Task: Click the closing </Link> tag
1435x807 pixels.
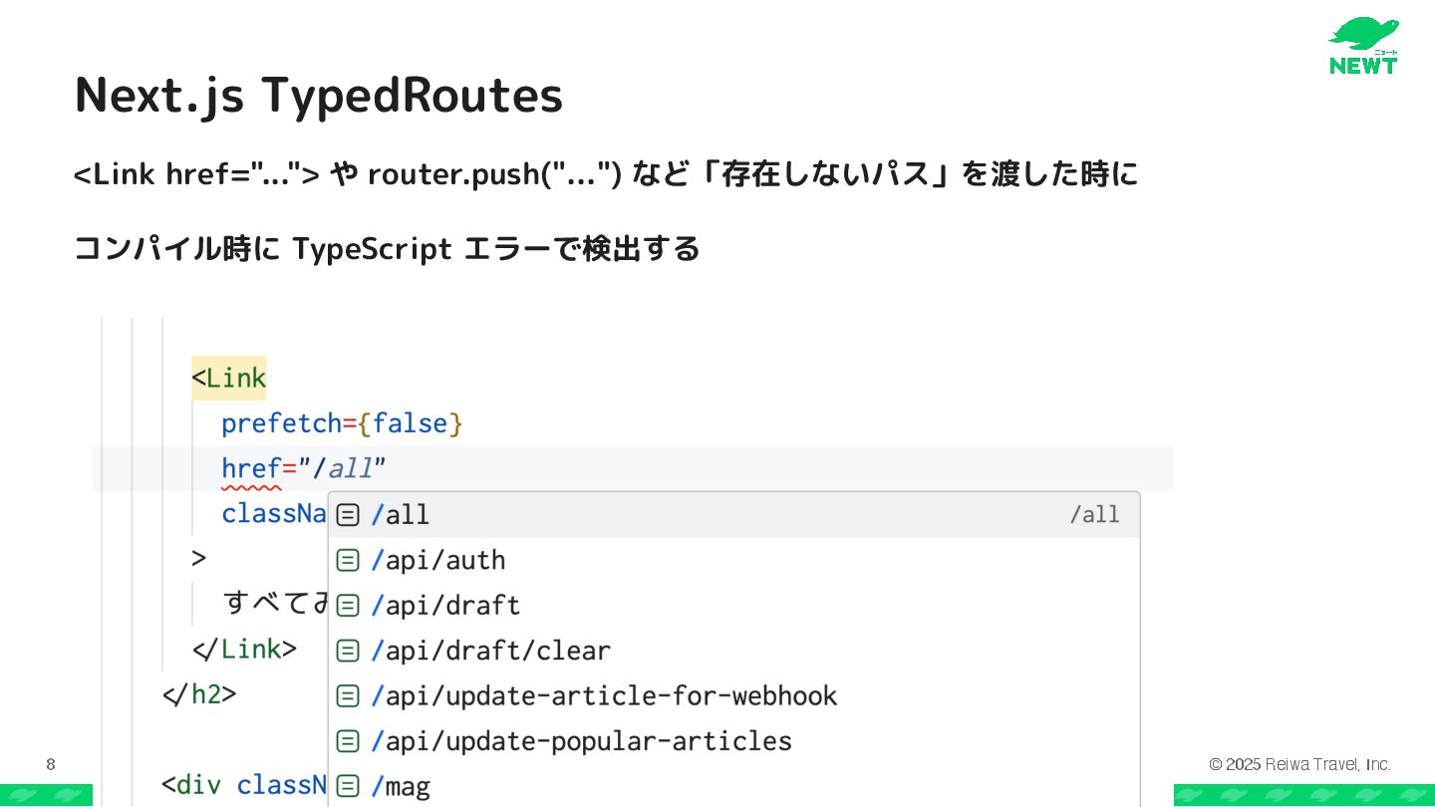Action: pyautogui.click(x=245, y=650)
